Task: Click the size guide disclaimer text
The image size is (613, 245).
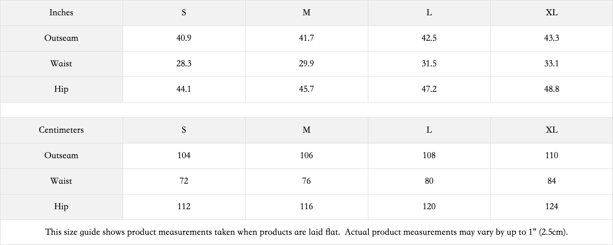Action: 306,232
